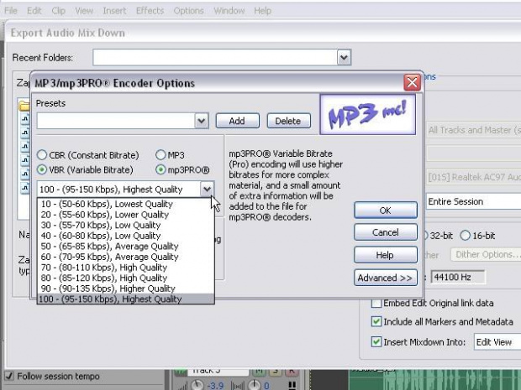Open the Insert menu
The width and height of the screenshot is (521, 390).
point(114,11)
